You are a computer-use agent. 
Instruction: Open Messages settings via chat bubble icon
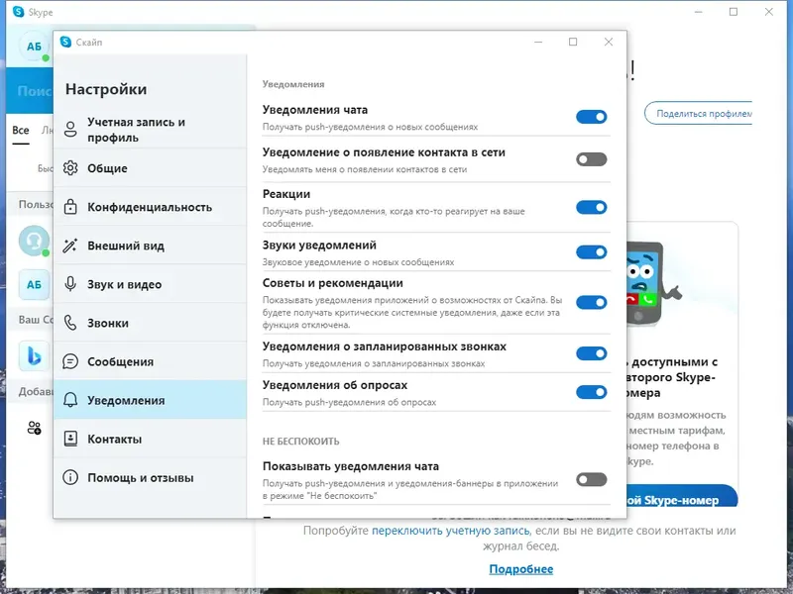(x=70, y=361)
